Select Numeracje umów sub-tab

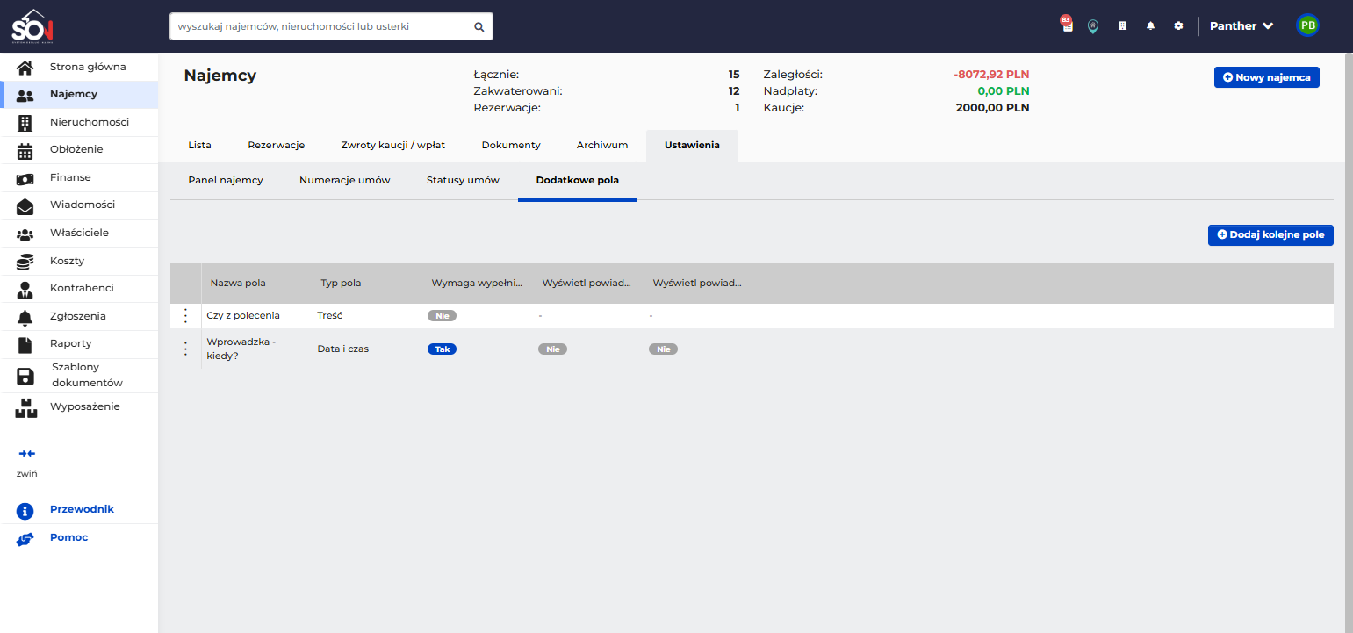(345, 180)
